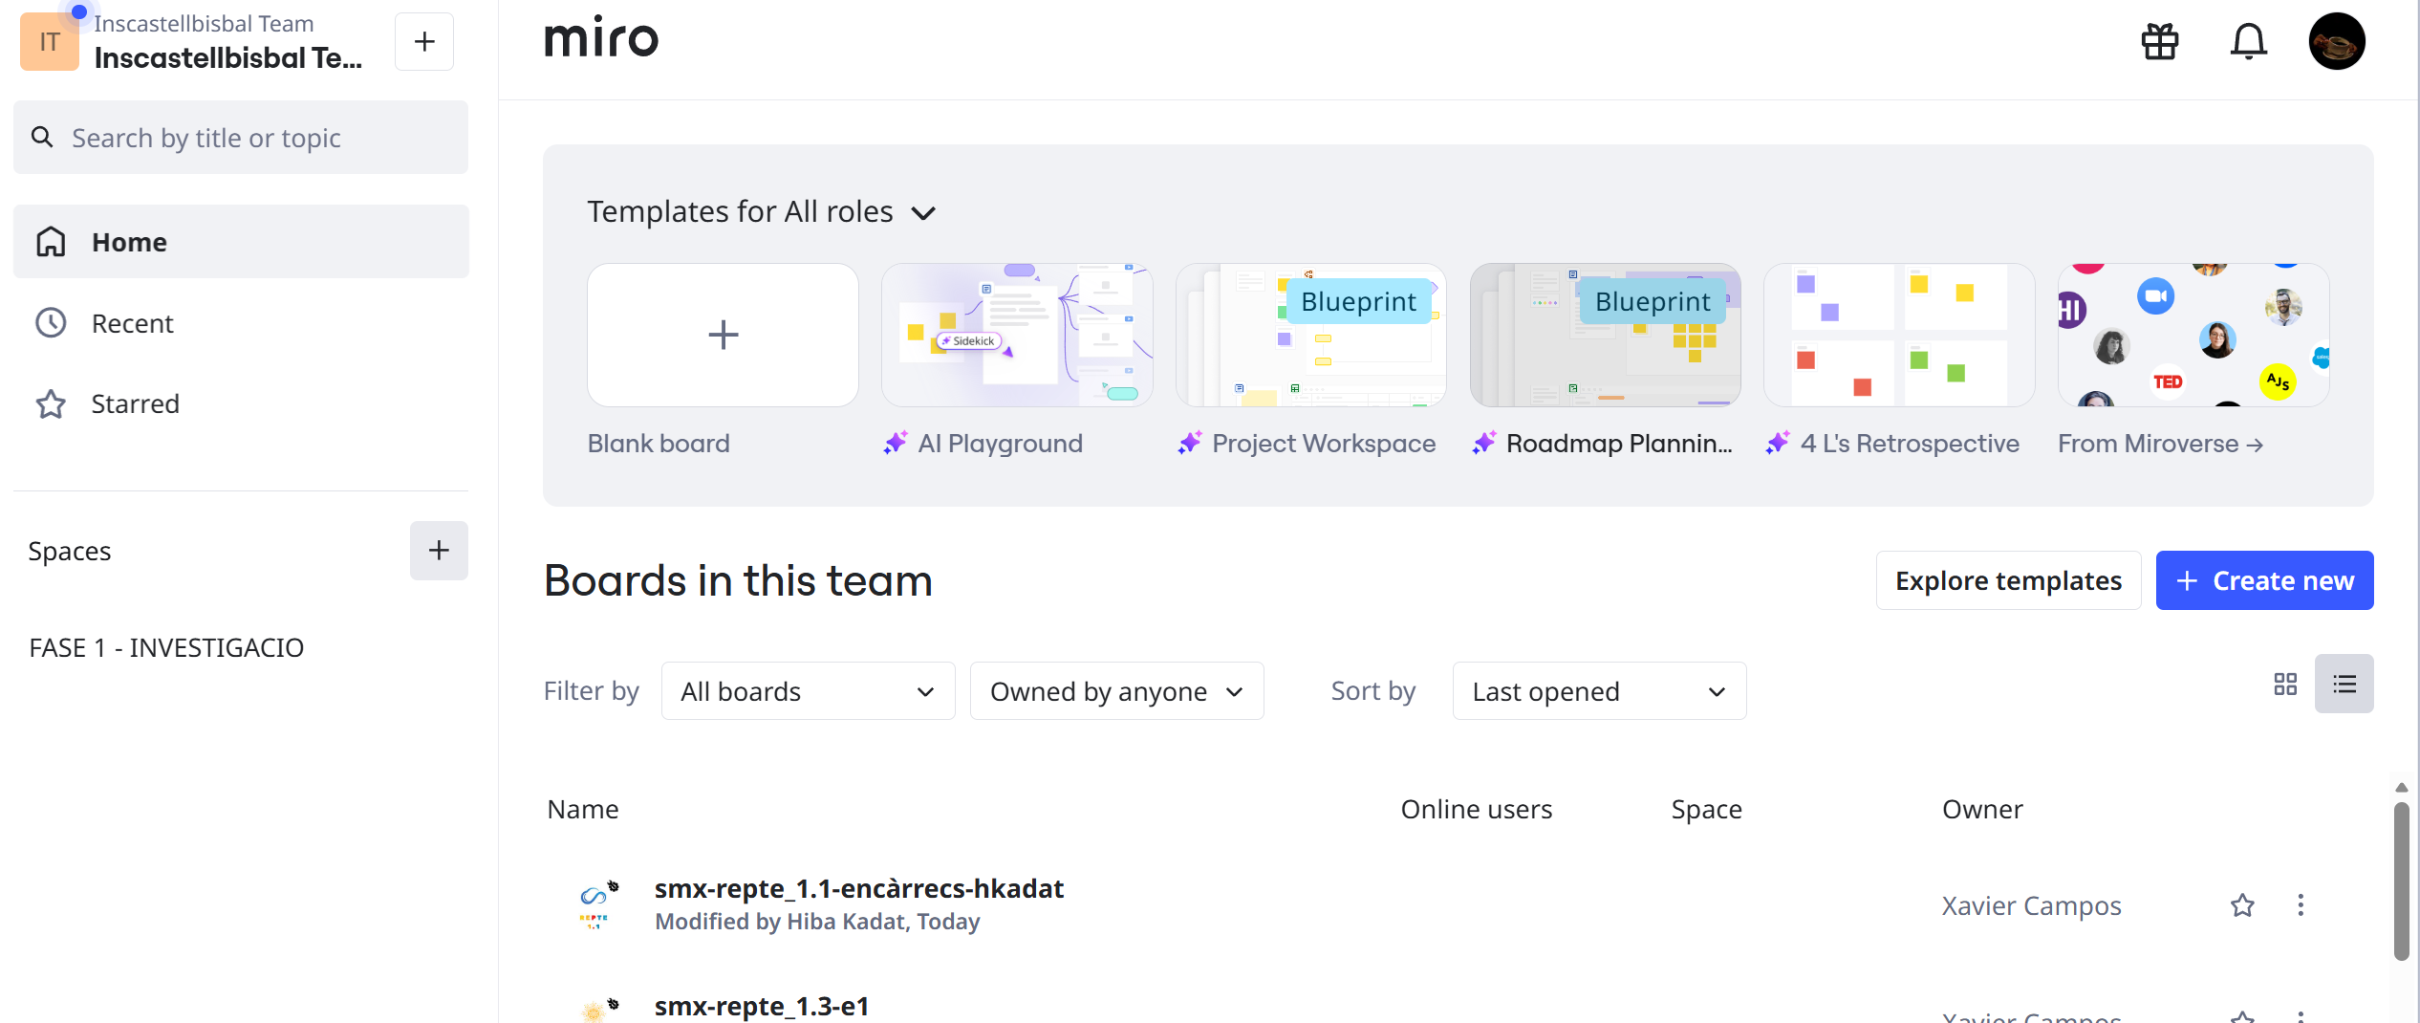Image resolution: width=2420 pixels, height=1023 pixels.
Task: Open the Roadmap Planning template thumbnail
Action: click(1606, 335)
